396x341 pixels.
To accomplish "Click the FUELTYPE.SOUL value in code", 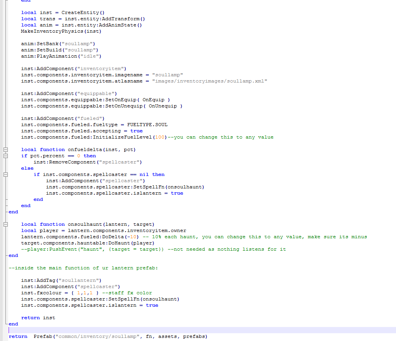I will [147, 125].
